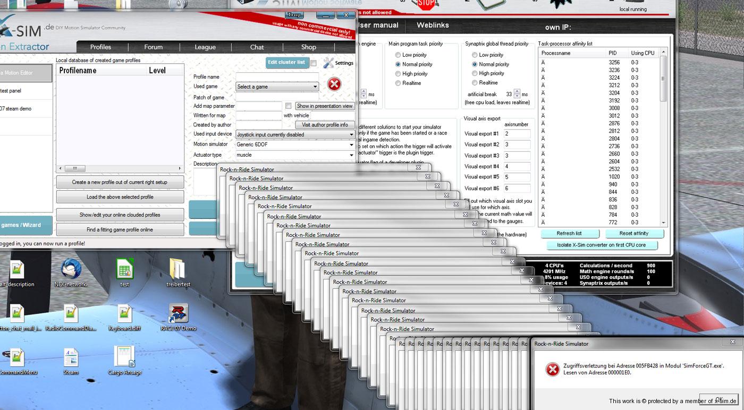
Task: Click Find a fitting game profile online
Action: 120,230
